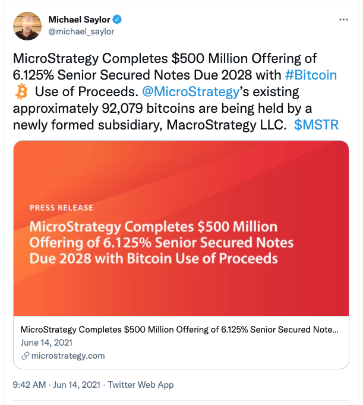Click the orange Bitcoin emoji icon
This screenshot has height=405, width=363.
click(x=21, y=92)
